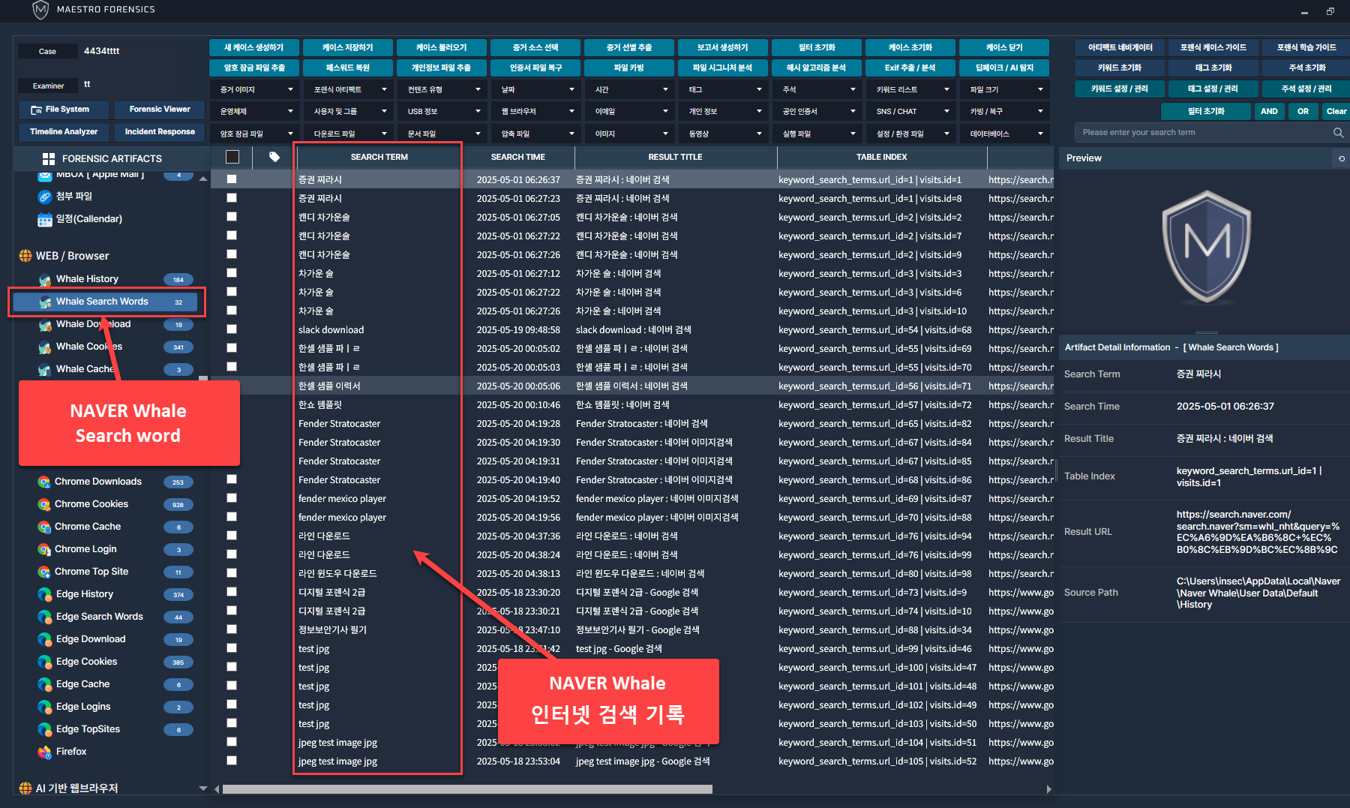Click the Calendar icon next to 일정(Callendar)
This screenshot has height=808, width=1350.
pyautogui.click(x=45, y=219)
